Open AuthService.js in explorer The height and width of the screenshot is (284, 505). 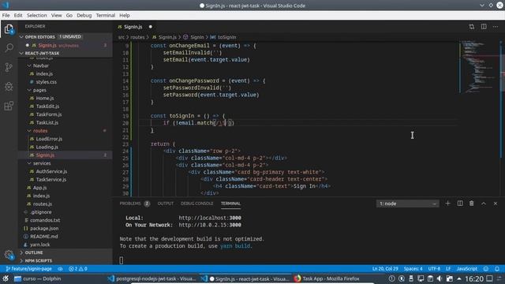[51, 171]
